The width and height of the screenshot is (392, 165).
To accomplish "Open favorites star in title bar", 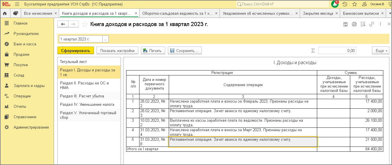I will (x=354, y=4).
